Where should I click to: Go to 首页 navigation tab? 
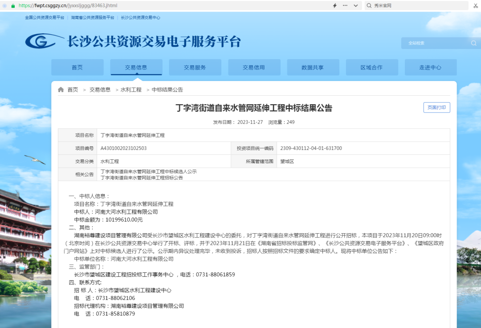(x=77, y=68)
